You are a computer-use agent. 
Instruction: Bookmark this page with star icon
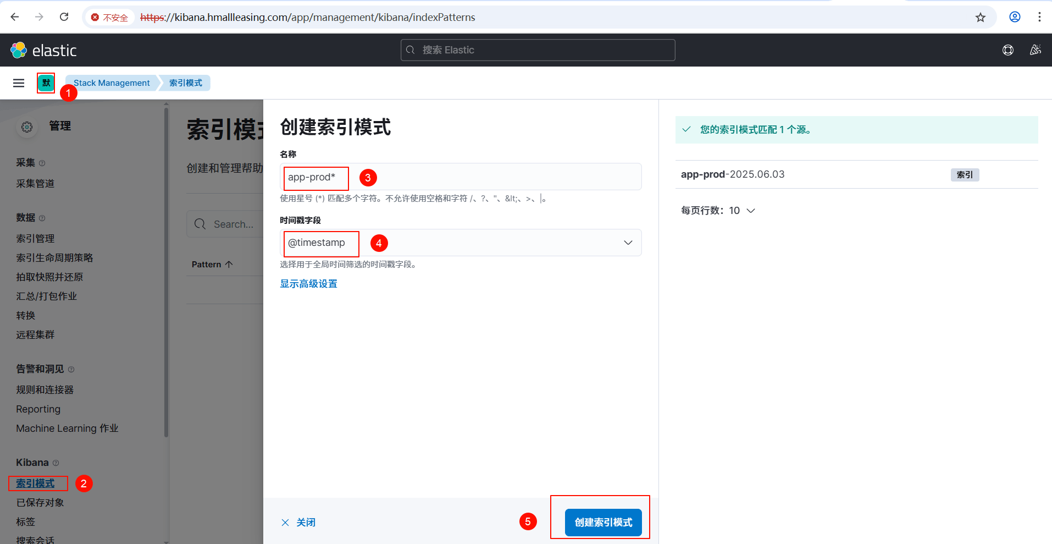point(980,17)
